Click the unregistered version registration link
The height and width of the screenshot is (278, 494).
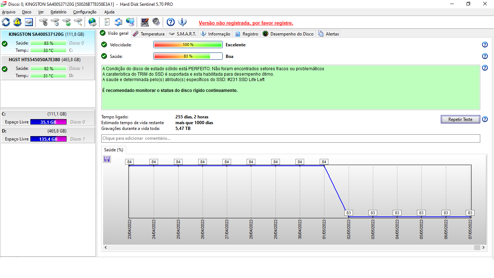coord(246,23)
